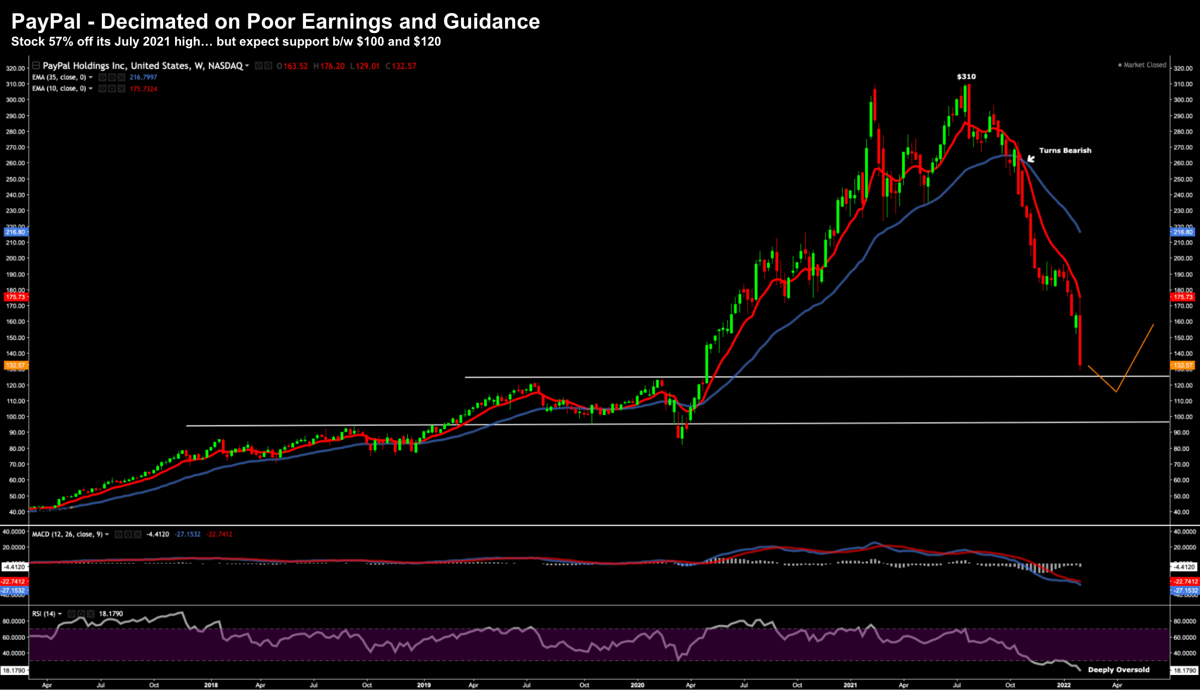Delete the MACD indicator using X icon
The image size is (1200, 690).
click(x=138, y=535)
